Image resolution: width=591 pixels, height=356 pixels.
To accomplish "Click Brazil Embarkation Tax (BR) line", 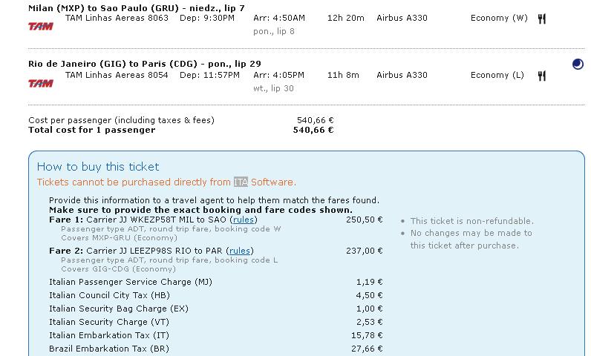I will [x=216, y=349].
